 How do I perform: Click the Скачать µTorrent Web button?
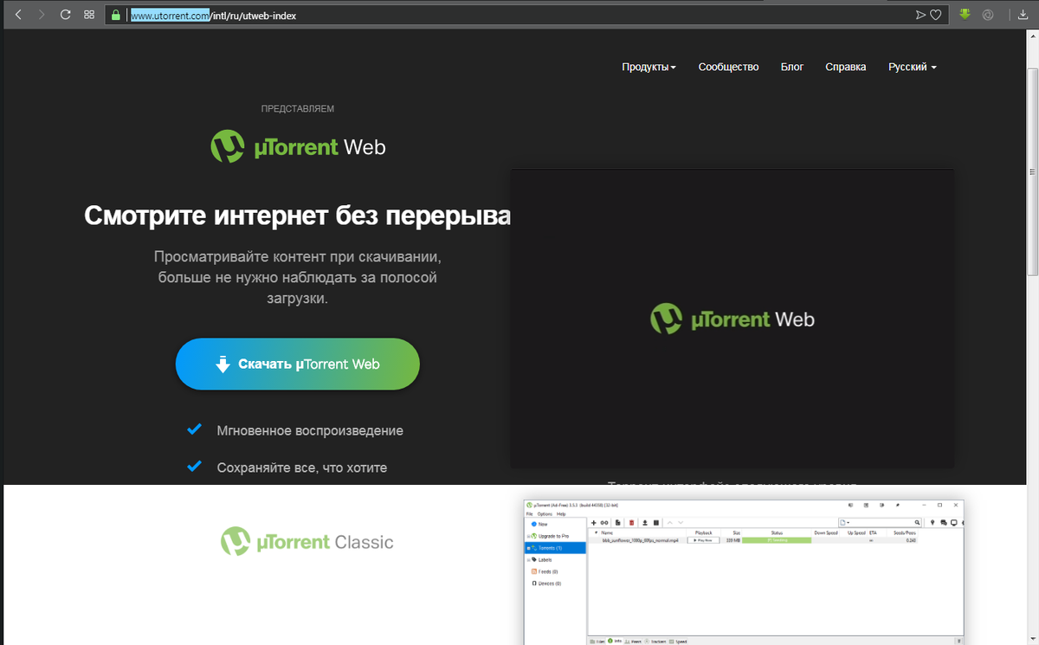tap(298, 364)
